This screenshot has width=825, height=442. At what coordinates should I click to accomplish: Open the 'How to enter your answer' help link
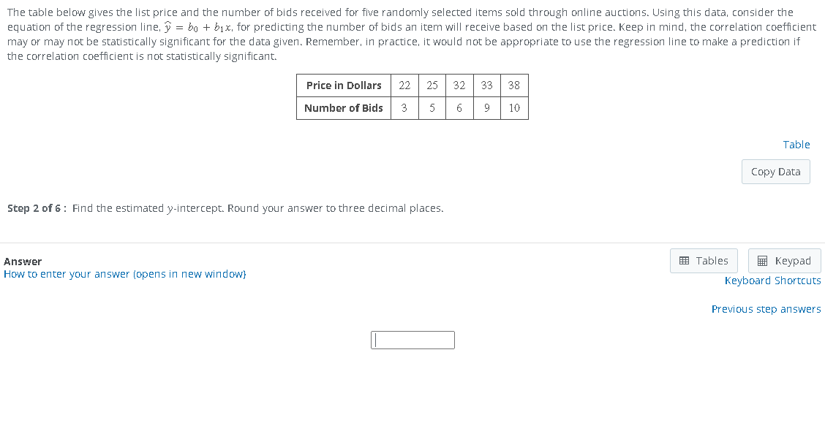[124, 273]
